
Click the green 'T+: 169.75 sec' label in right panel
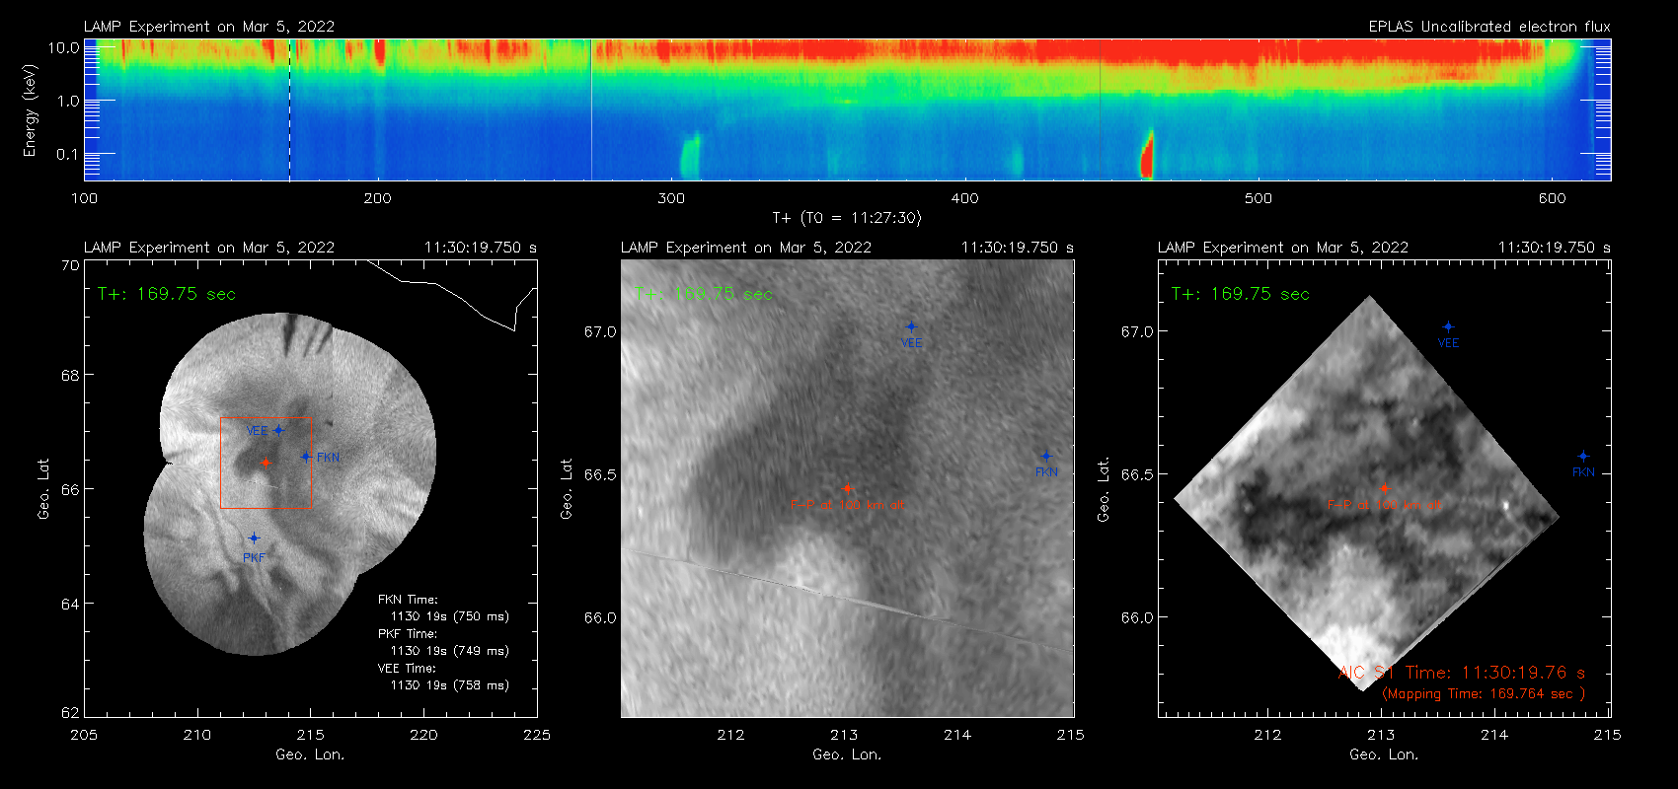click(x=1241, y=294)
